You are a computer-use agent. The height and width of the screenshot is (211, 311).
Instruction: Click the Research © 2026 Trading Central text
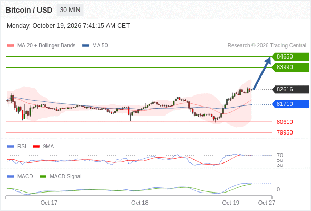tap(267, 46)
